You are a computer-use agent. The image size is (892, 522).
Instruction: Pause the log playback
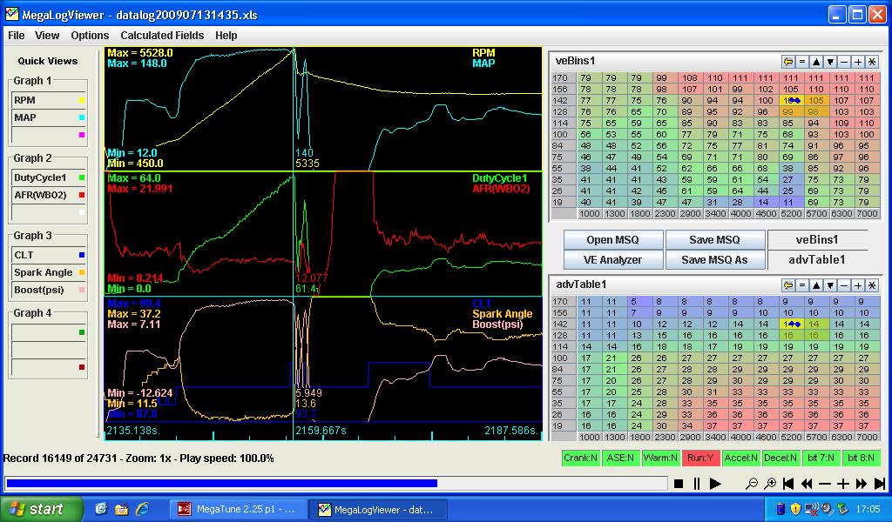(x=696, y=484)
